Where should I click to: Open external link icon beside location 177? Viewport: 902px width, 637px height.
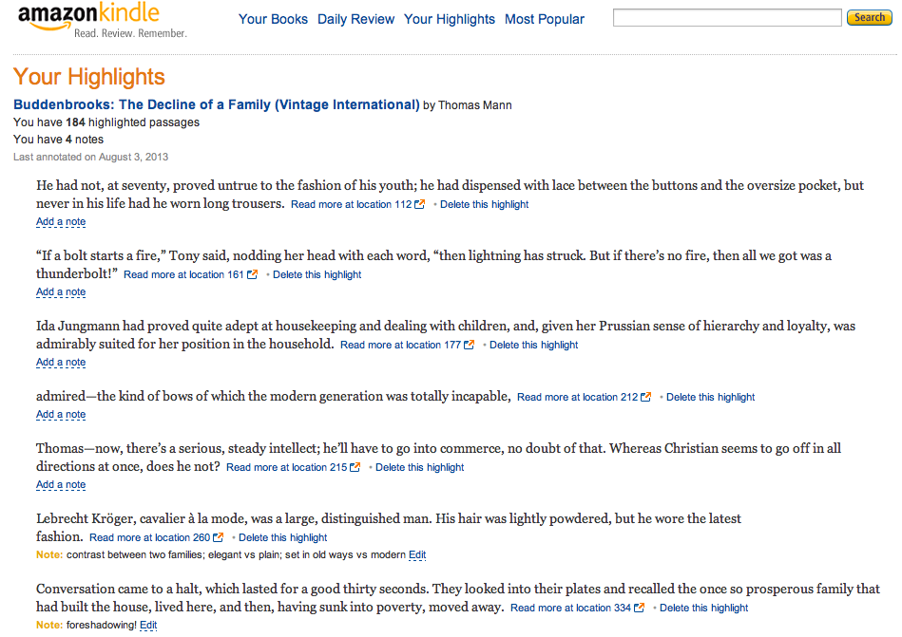[470, 346]
